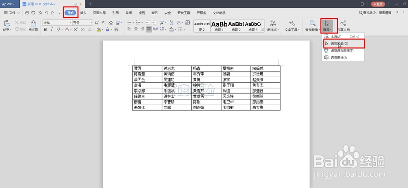The width and height of the screenshot is (408, 188).
Task: Switch to the 页面布局 tab
Action: click(x=100, y=13)
